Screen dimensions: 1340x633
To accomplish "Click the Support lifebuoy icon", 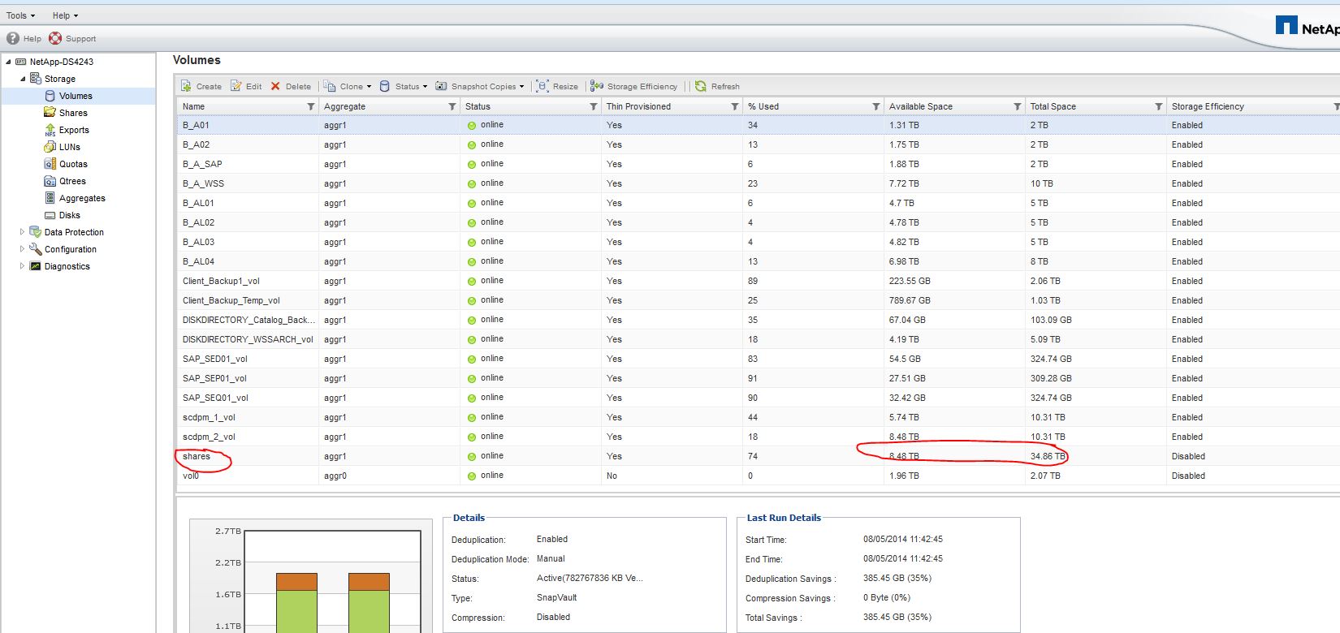I will point(55,38).
